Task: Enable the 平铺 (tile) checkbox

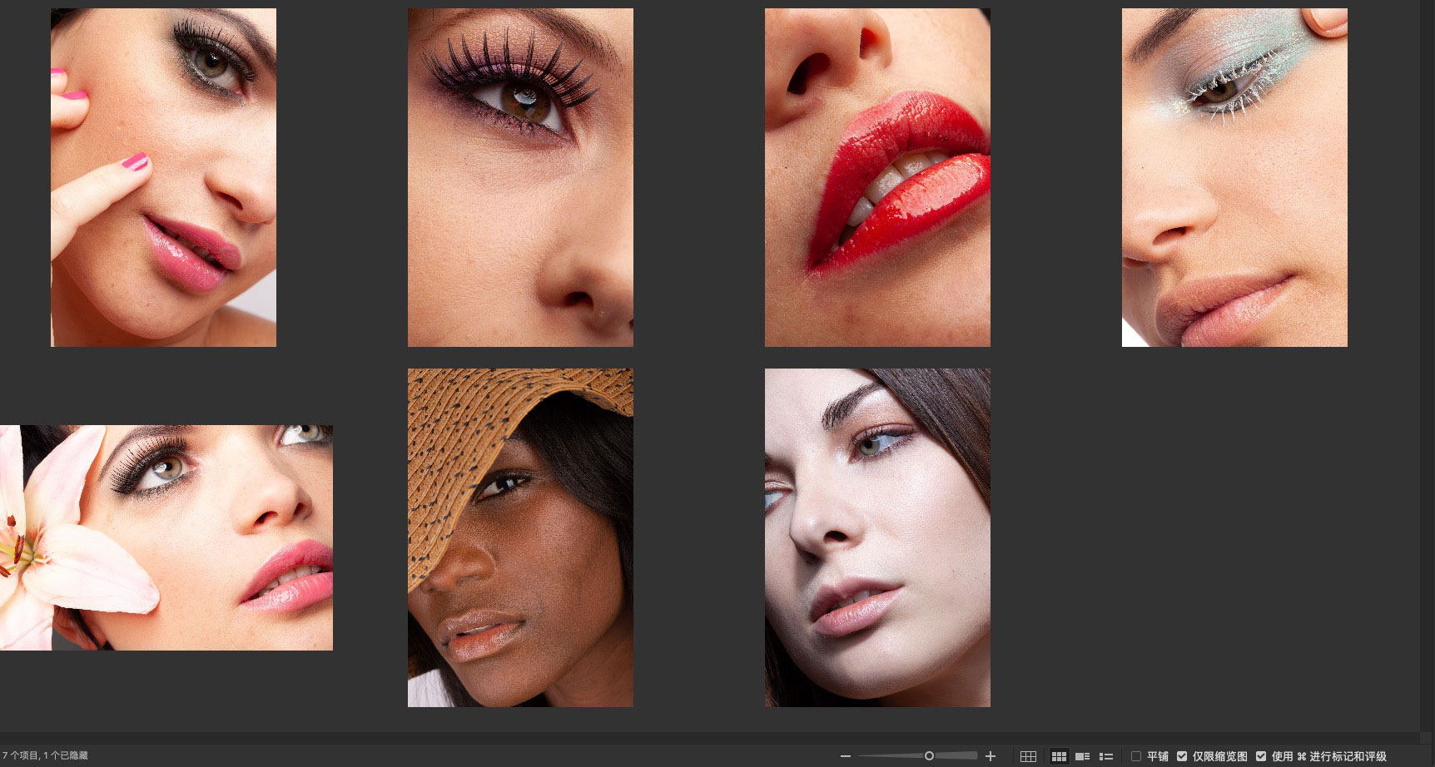Action: pos(1136,756)
